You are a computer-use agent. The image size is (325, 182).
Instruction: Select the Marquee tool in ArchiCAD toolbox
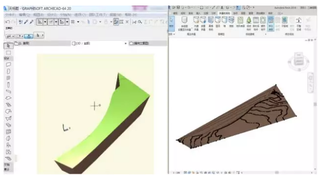(8, 53)
